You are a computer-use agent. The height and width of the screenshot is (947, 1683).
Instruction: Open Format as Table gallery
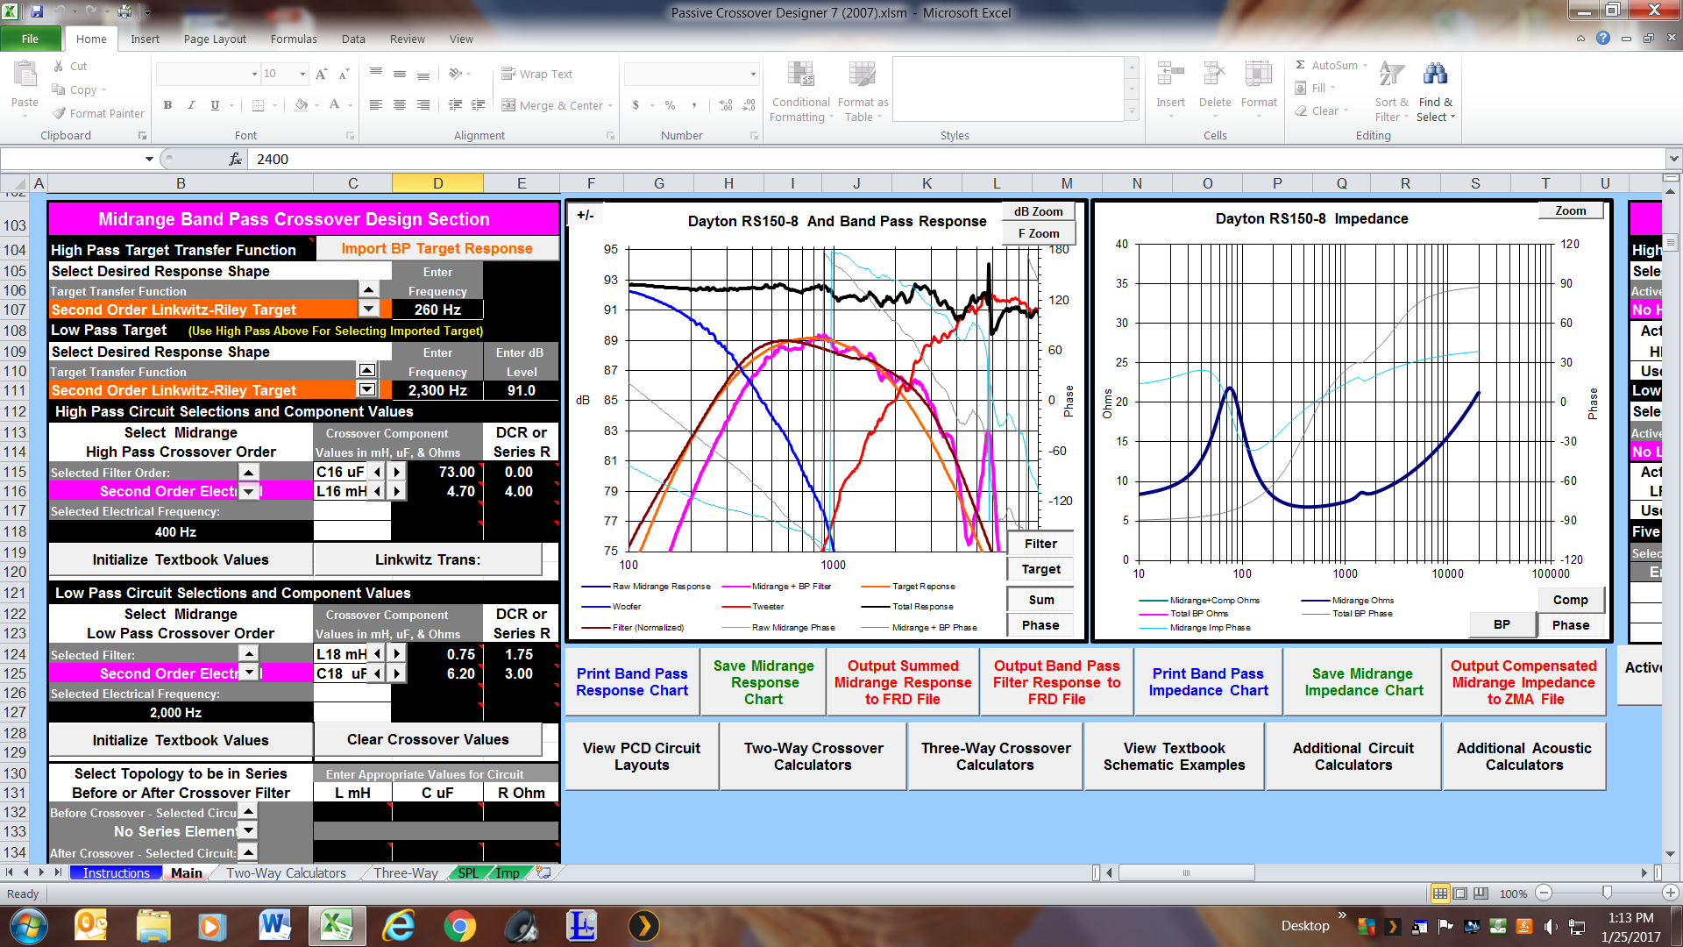tap(863, 91)
